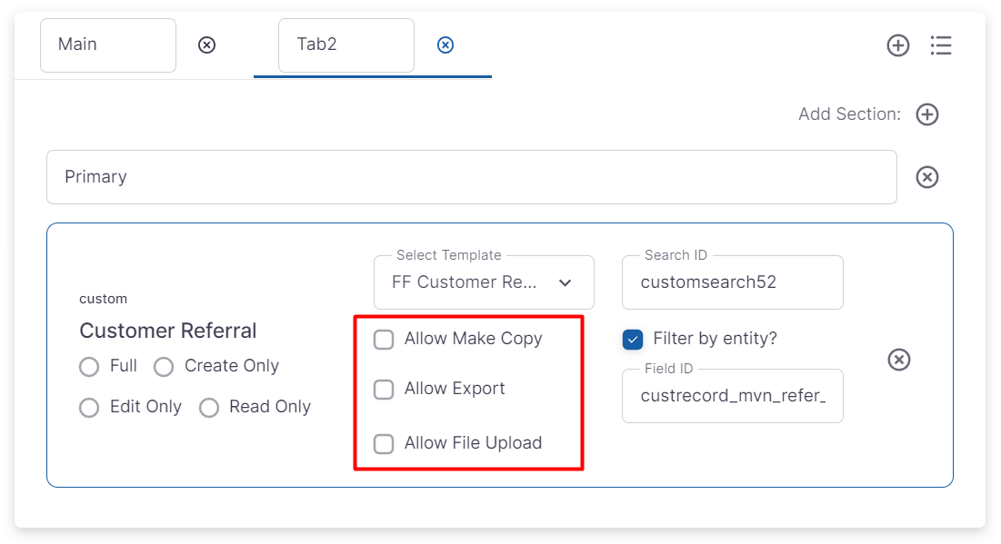1001x544 pixels.
Task: Check the Allow Export option
Action: point(385,390)
